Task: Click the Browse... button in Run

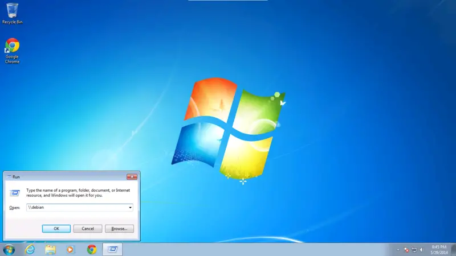Action: point(119,229)
